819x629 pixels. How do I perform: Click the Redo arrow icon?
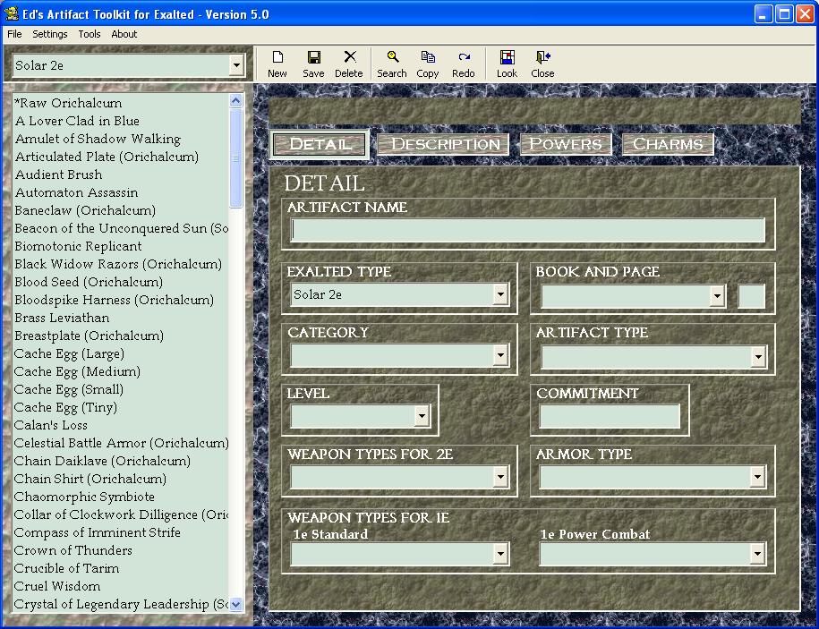(x=464, y=57)
